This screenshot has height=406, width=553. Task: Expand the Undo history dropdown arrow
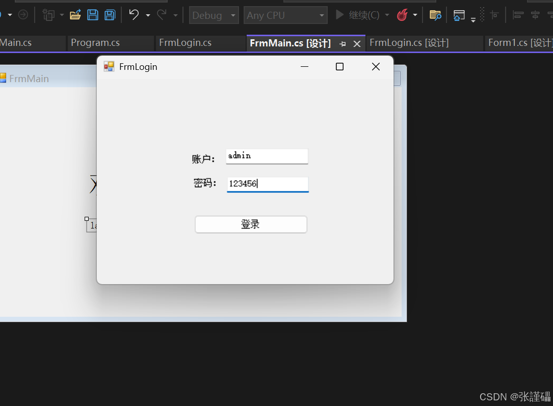(x=148, y=15)
